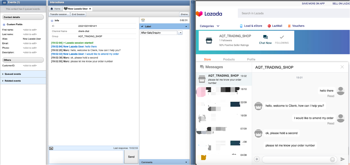
Task: Click the End Session button
Action: 78,14
